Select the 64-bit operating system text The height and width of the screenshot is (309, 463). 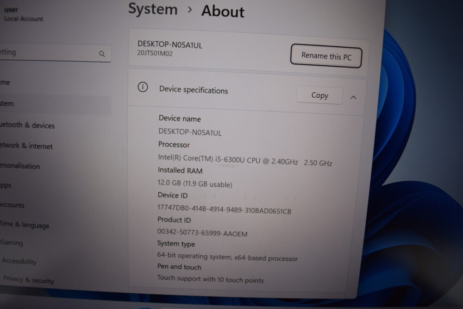(227, 257)
